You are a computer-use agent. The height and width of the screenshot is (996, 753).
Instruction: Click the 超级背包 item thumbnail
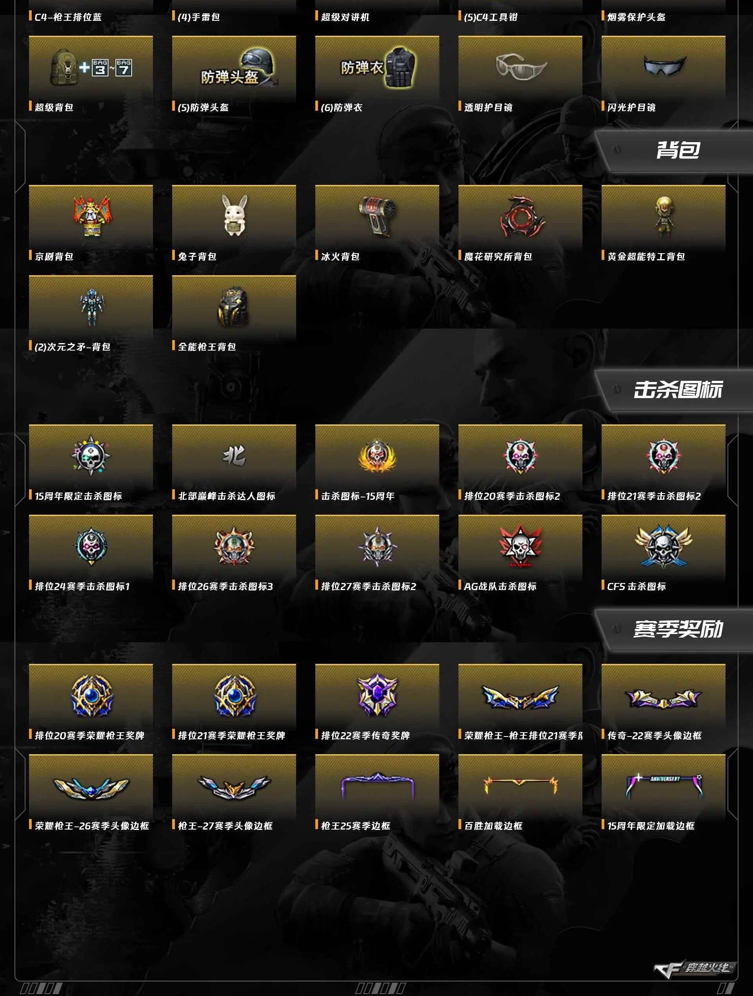point(91,68)
